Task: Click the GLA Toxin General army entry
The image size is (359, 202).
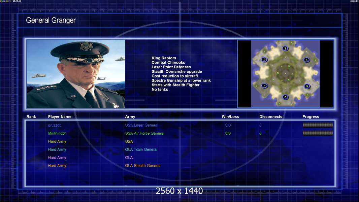Action: click(141, 149)
